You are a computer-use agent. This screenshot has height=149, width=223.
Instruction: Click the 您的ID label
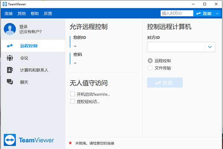[x=80, y=38]
